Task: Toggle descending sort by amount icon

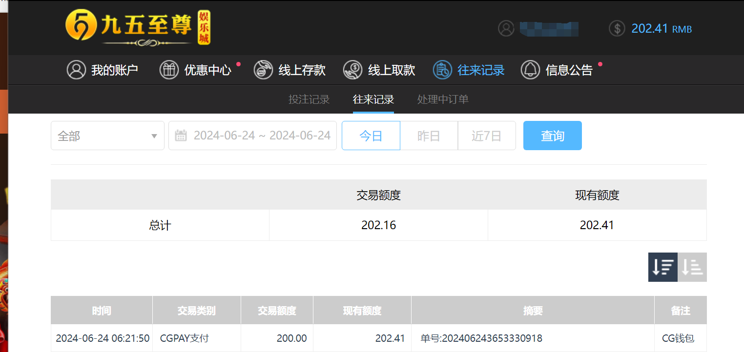Action: (662, 267)
